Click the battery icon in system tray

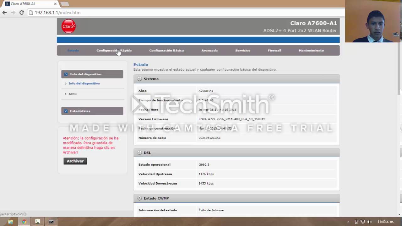[x=356, y=222]
